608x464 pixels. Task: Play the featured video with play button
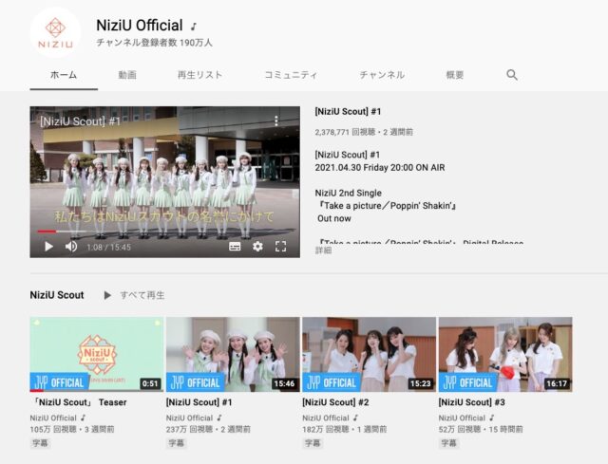pyautogui.click(x=48, y=247)
